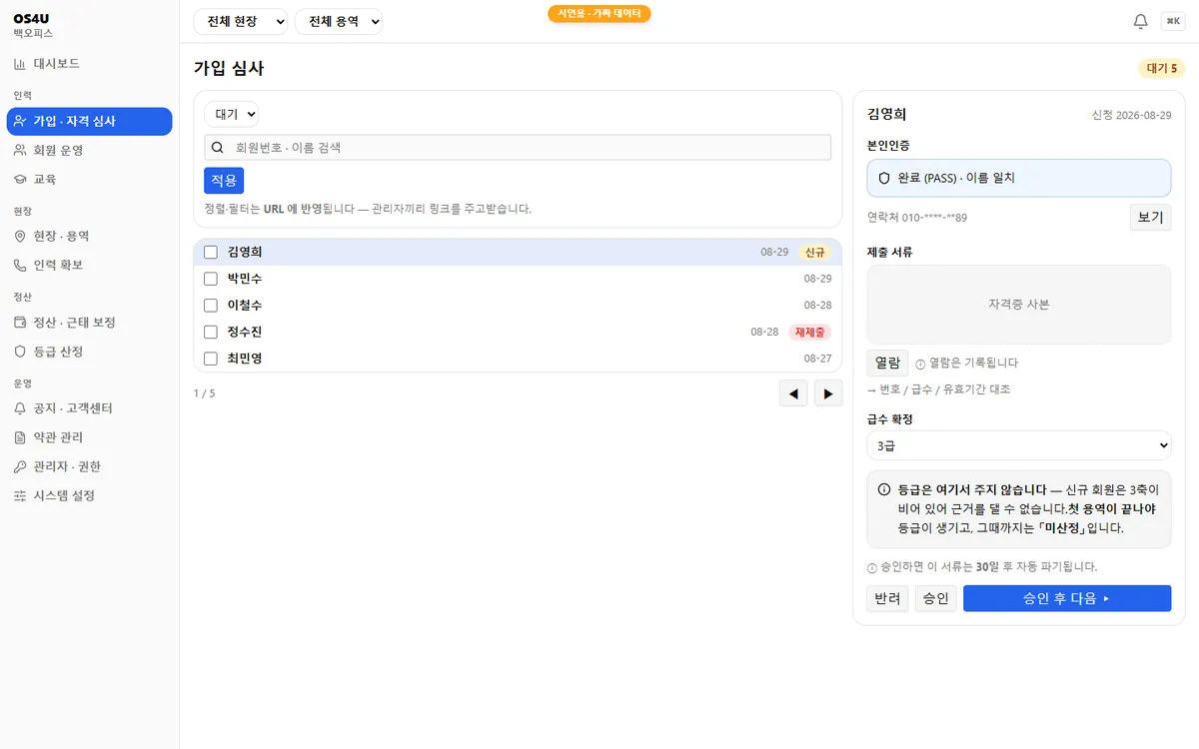The width and height of the screenshot is (1199, 749).
Task: Open the 대시보드 sidebar item
Action: pos(89,64)
